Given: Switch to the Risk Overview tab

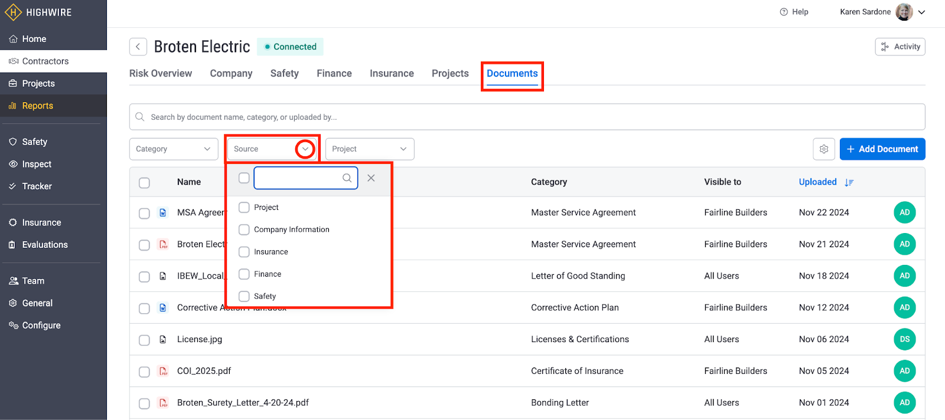Looking at the screenshot, I should [161, 74].
